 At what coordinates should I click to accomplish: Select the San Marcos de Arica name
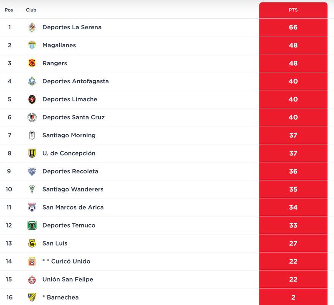click(73, 207)
